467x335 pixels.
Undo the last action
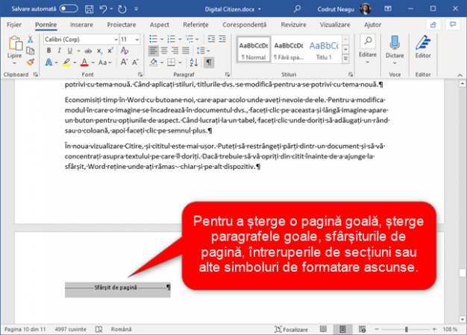click(x=103, y=9)
